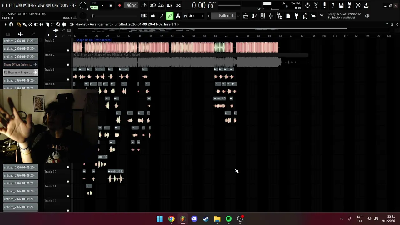Save new version icon
The image size is (400, 225).
pos(350,5)
